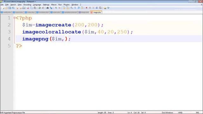Click the Playback macro icon
This screenshot has height=114, width=203.
[x=93, y=8]
